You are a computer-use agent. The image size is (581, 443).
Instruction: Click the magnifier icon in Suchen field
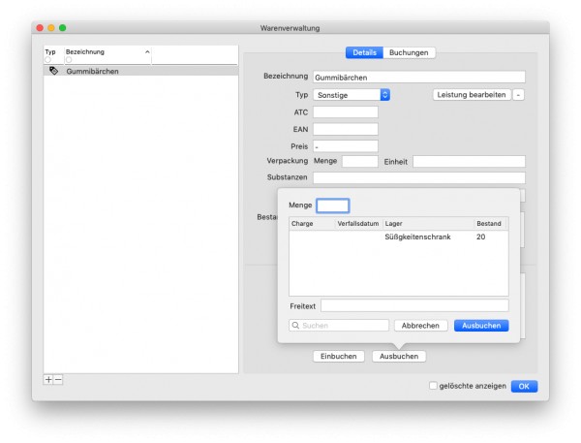tap(295, 326)
